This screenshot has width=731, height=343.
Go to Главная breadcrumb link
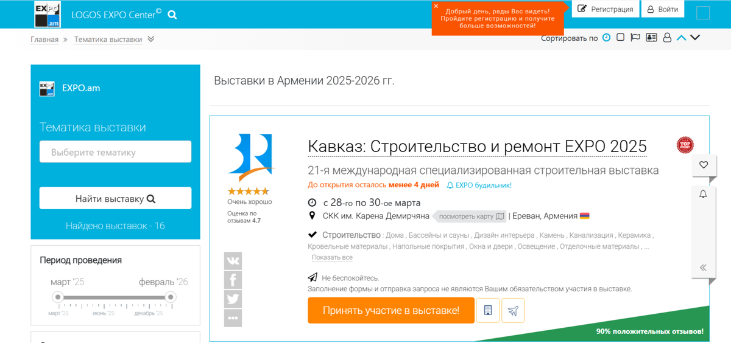click(x=44, y=40)
